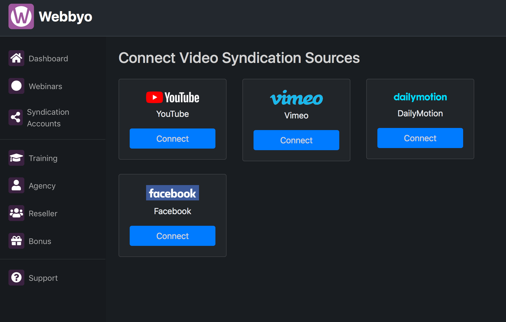Open Syndication Accounts in the sidebar
This screenshot has width=506, height=322.
tap(48, 118)
